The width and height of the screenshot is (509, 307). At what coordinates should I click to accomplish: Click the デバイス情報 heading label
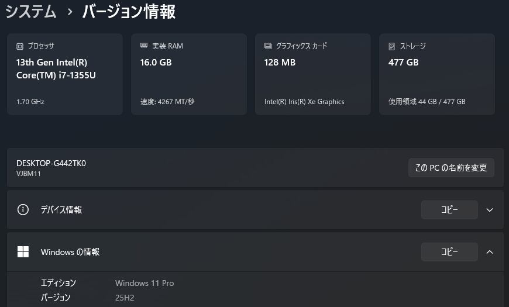coord(61,210)
